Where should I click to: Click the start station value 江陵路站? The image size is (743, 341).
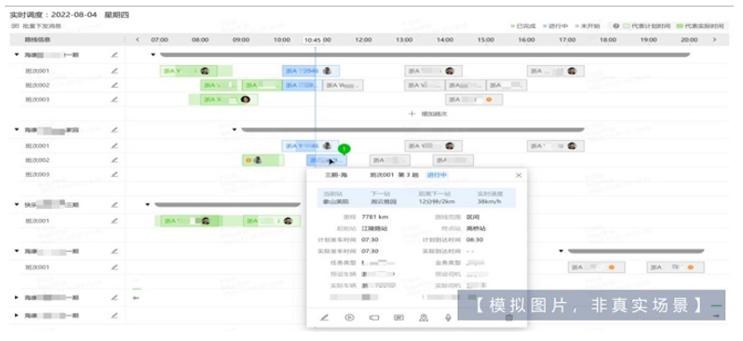click(374, 228)
